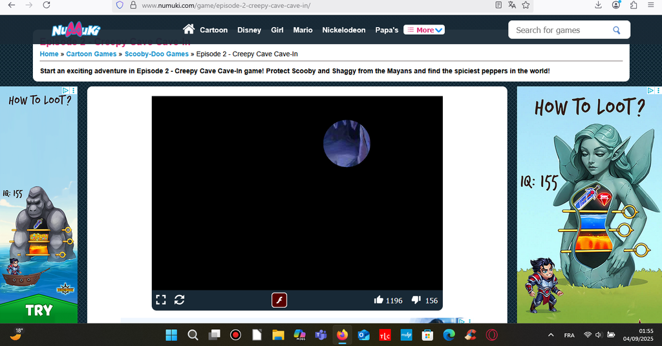Expand the More games dropdown
Screen dimensions: 662x346
424,30
